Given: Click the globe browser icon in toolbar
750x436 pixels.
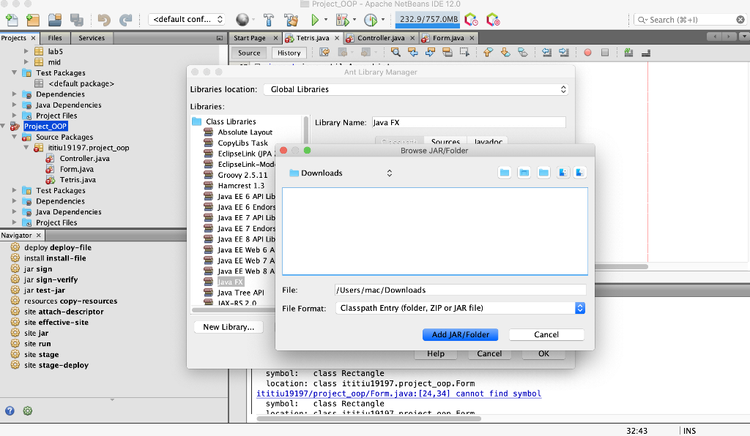Looking at the screenshot, I should pyautogui.click(x=242, y=20).
